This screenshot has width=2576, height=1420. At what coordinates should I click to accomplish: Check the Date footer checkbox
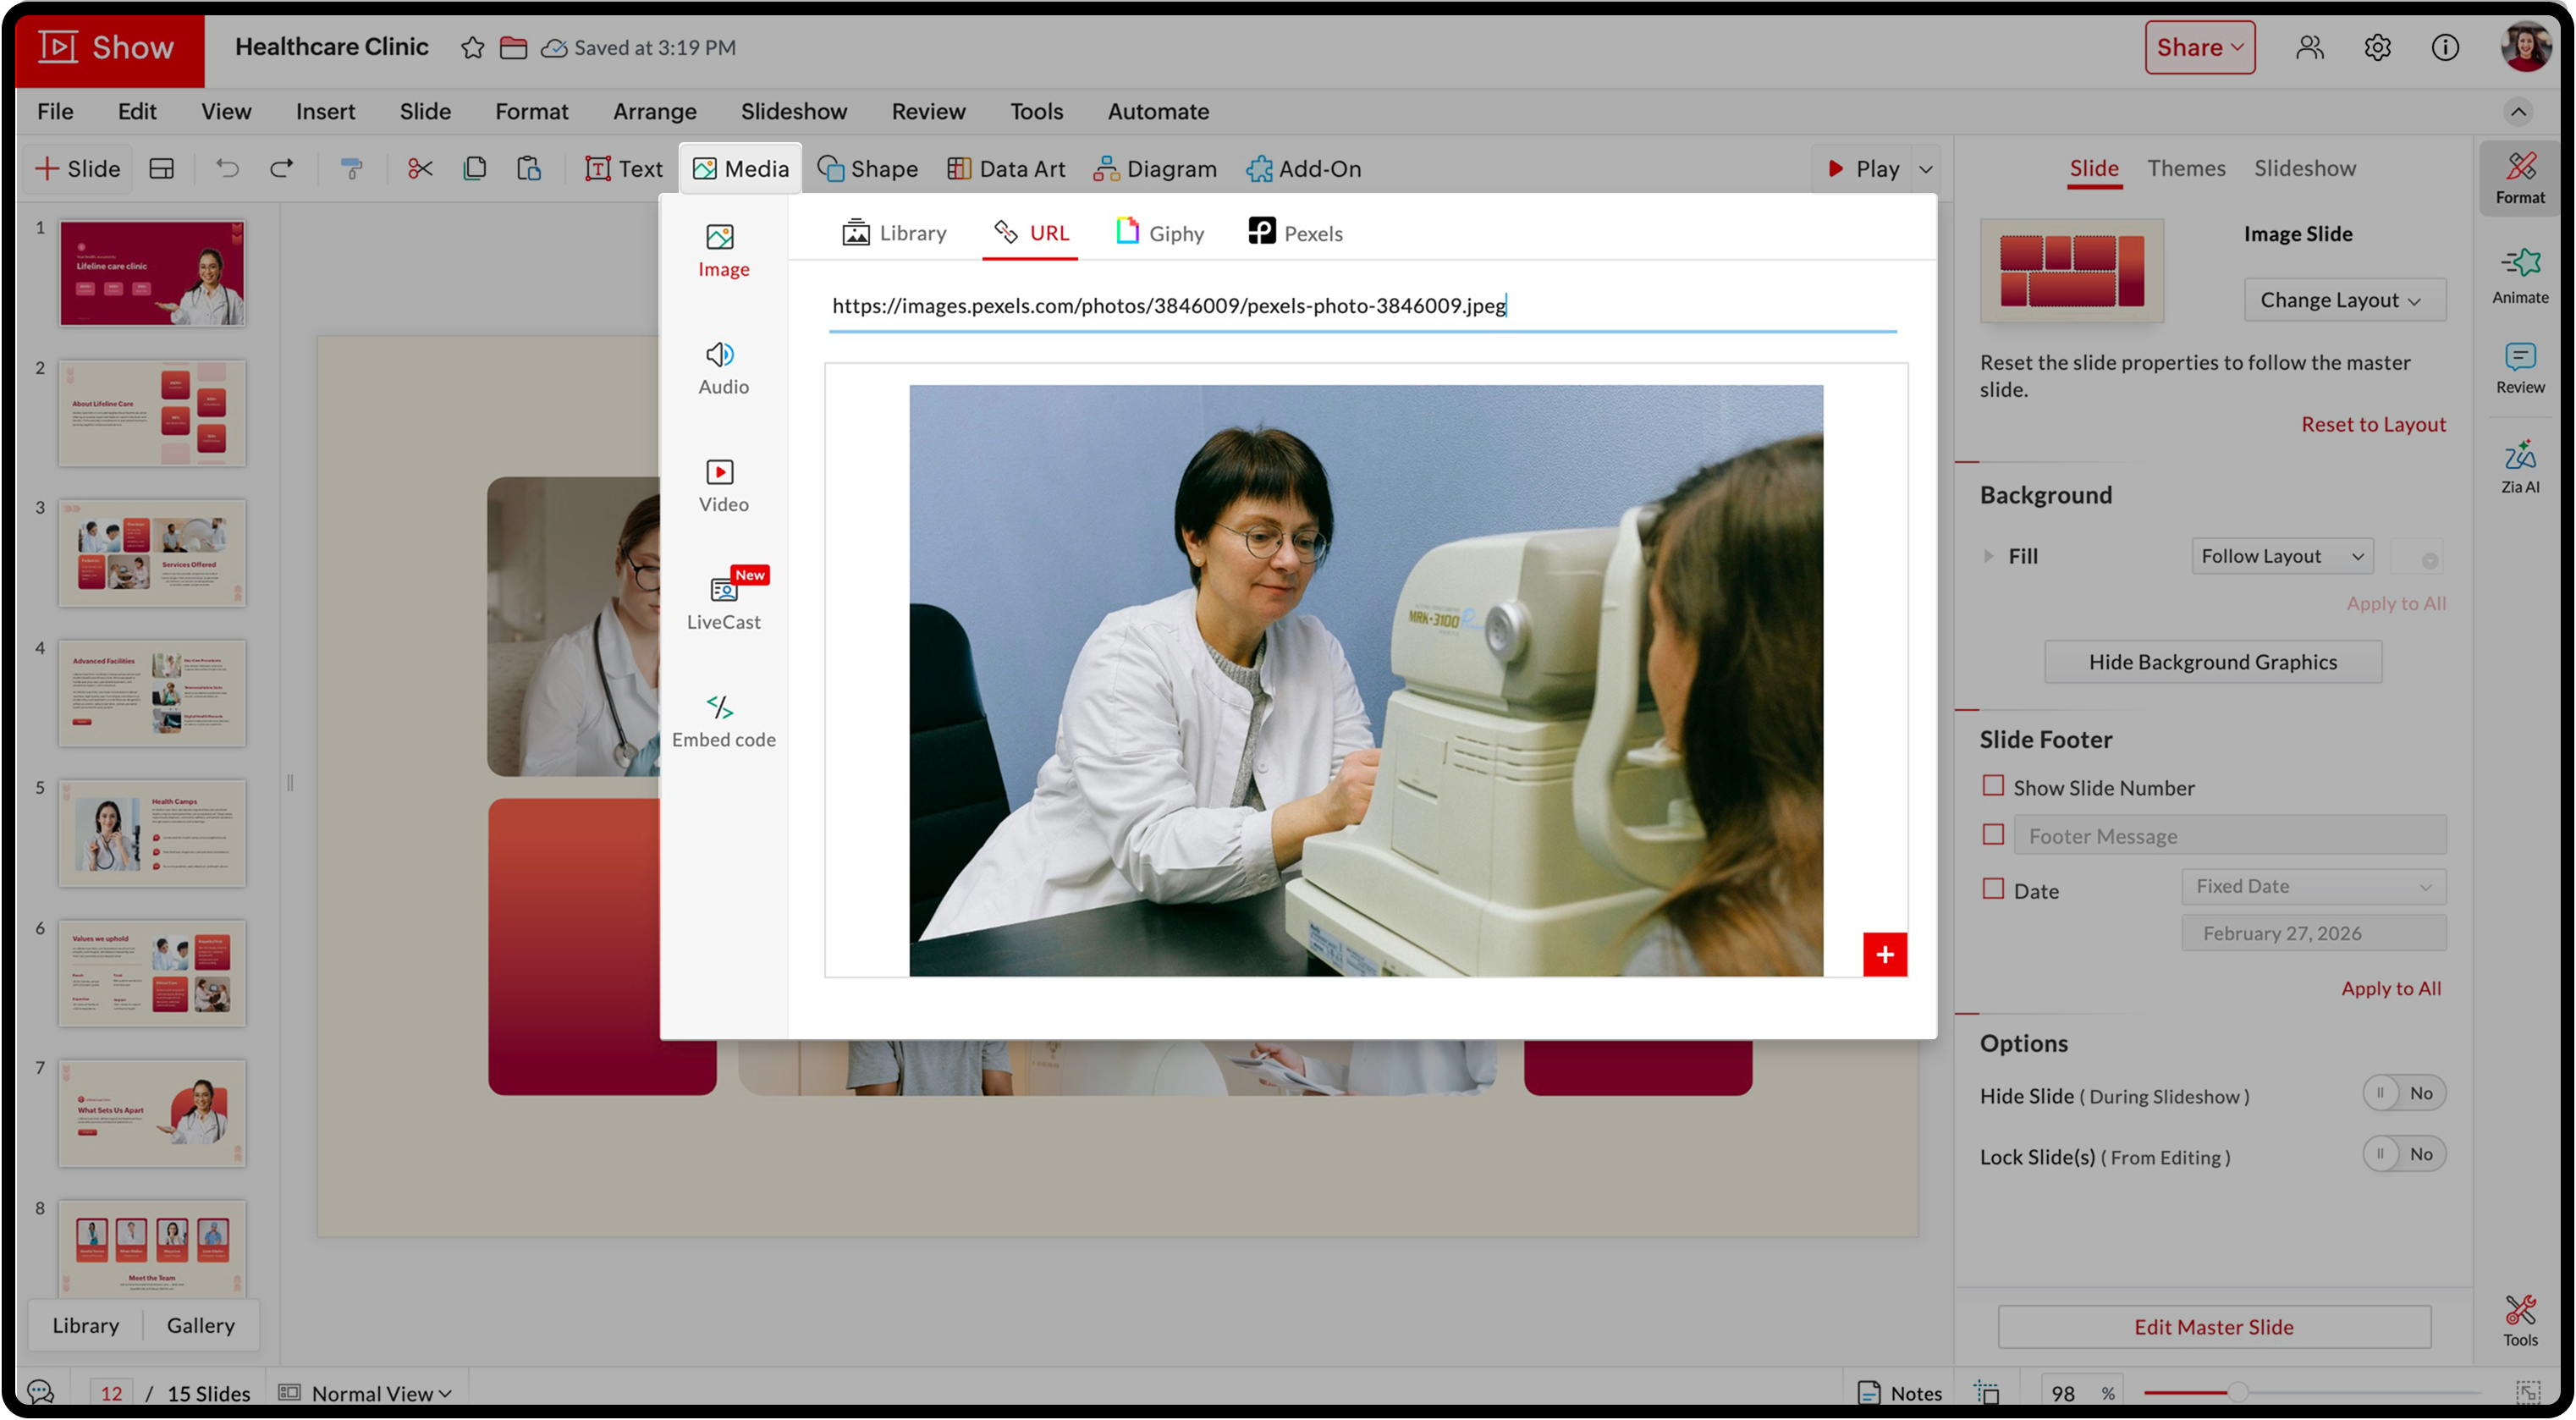(1992, 889)
